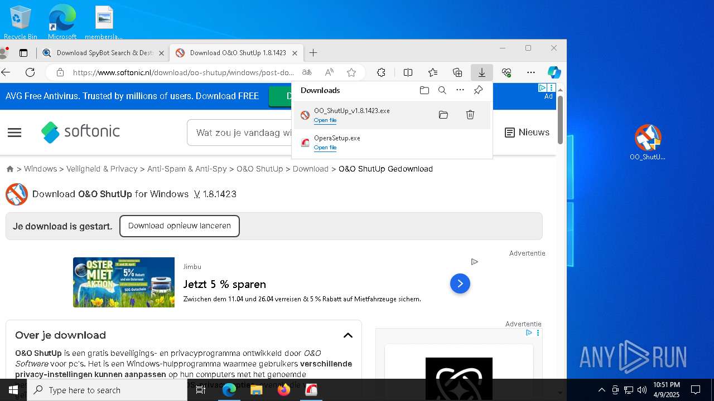
Task: Open the Veiligheid & Privacy breadcrumb
Action: click(x=102, y=169)
